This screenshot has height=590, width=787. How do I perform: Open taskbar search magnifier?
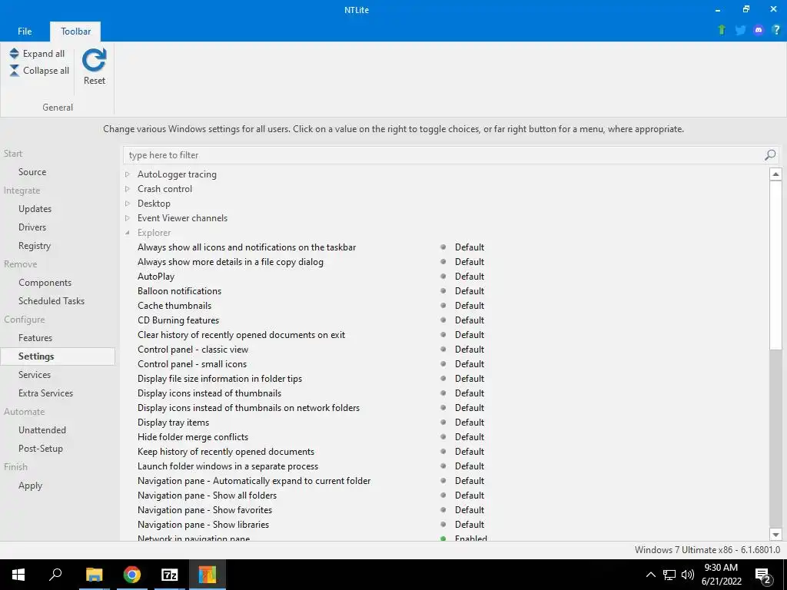pyautogui.click(x=55, y=574)
